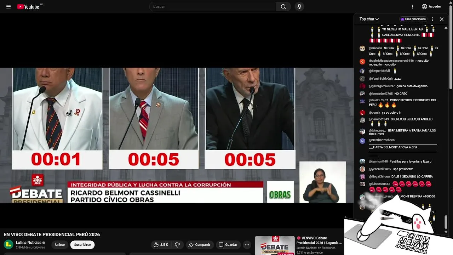453x255 pixels.
Task: Click the magnifier search button
Action: point(283,6)
